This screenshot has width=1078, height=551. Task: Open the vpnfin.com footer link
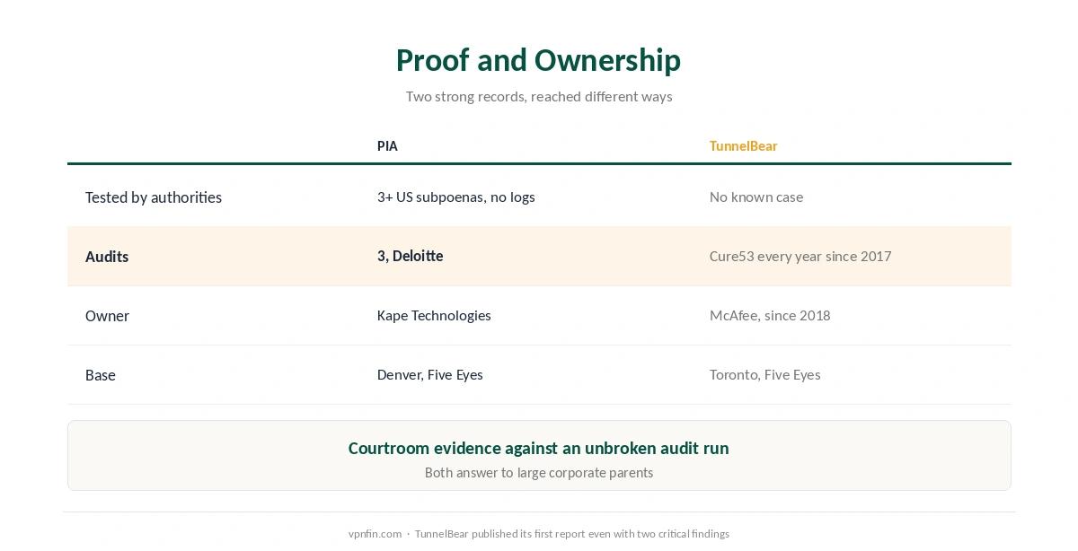point(375,534)
